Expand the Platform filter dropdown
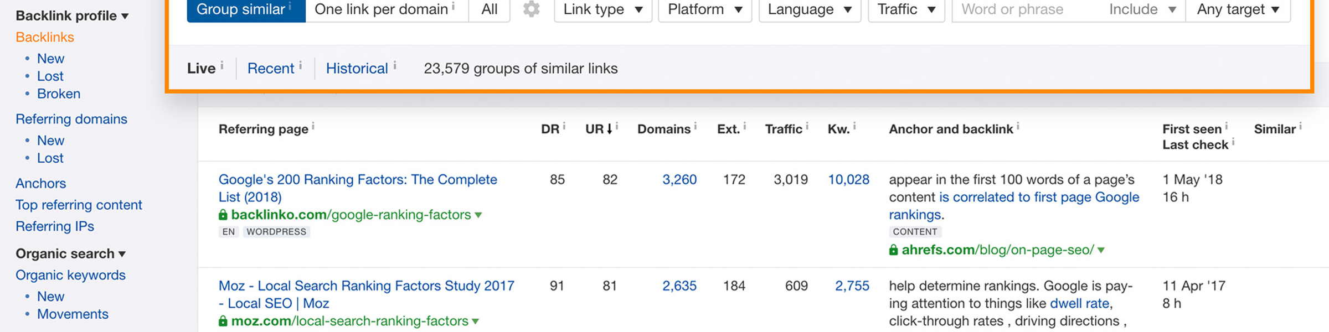The image size is (1329, 332). tap(704, 9)
